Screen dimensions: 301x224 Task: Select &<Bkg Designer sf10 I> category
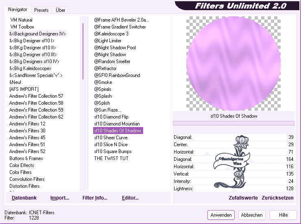[x=32, y=41]
